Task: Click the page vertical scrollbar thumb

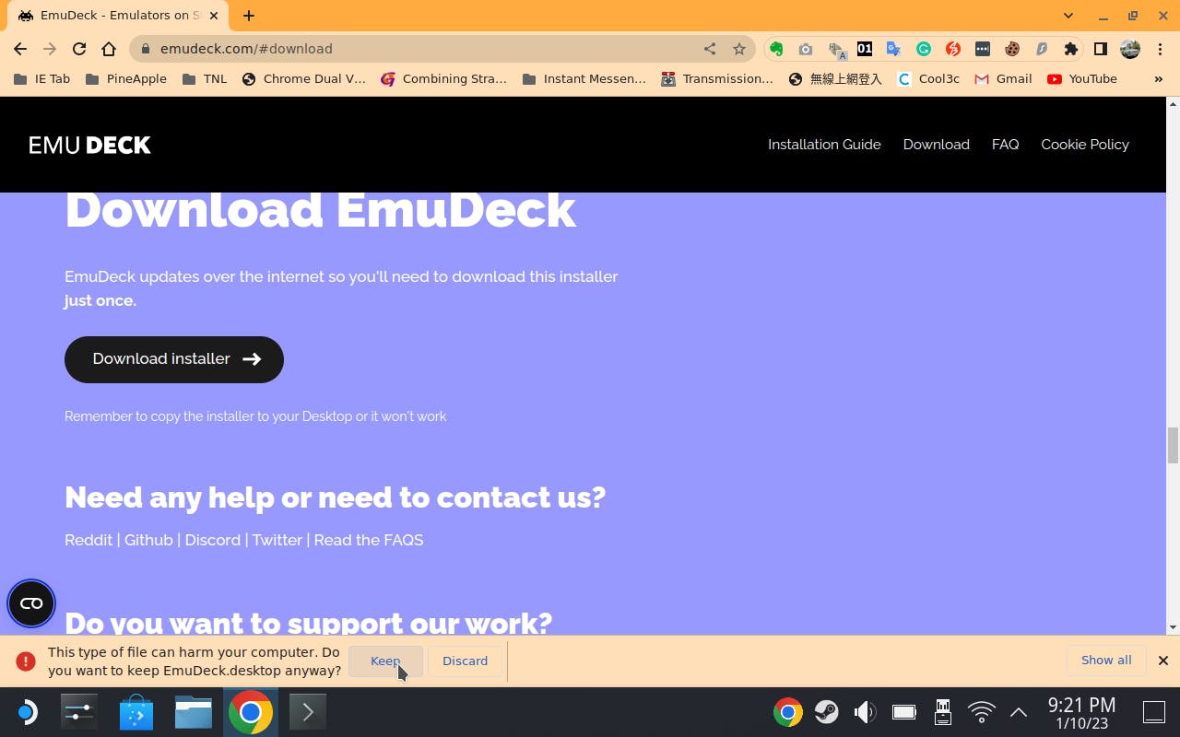Action: (1173, 446)
